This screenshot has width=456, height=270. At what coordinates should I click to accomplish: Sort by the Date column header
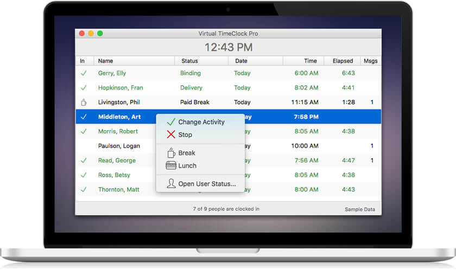[255, 61]
